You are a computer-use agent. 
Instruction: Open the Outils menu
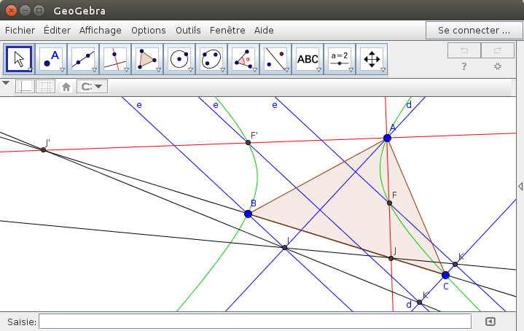188,30
